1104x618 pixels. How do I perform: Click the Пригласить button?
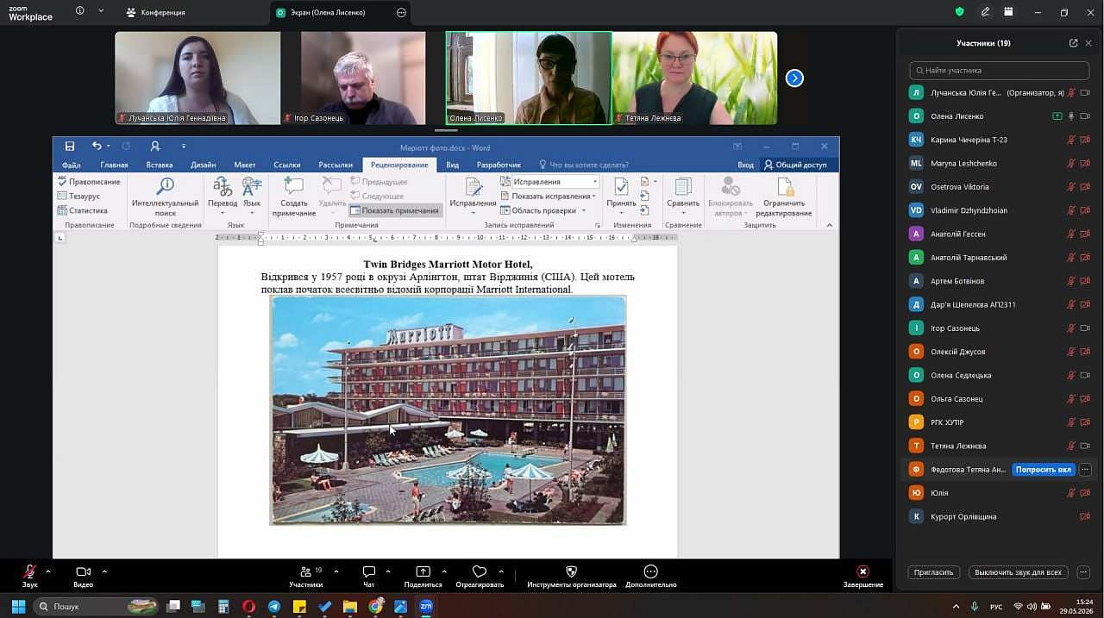[x=934, y=572]
